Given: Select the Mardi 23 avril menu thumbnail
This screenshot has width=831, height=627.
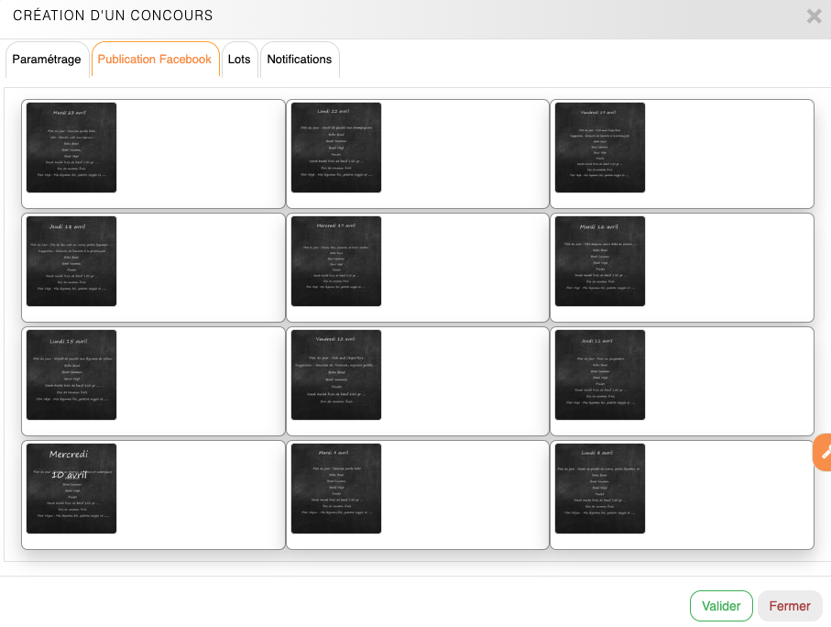Looking at the screenshot, I should coord(71,148).
